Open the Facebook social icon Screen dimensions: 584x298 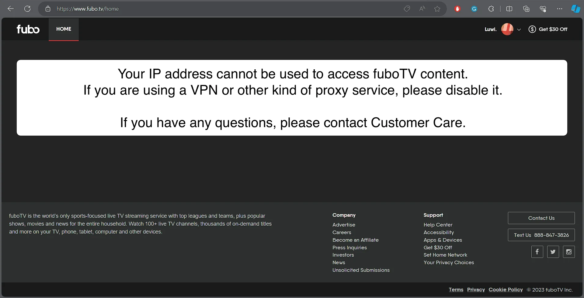(537, 252)
